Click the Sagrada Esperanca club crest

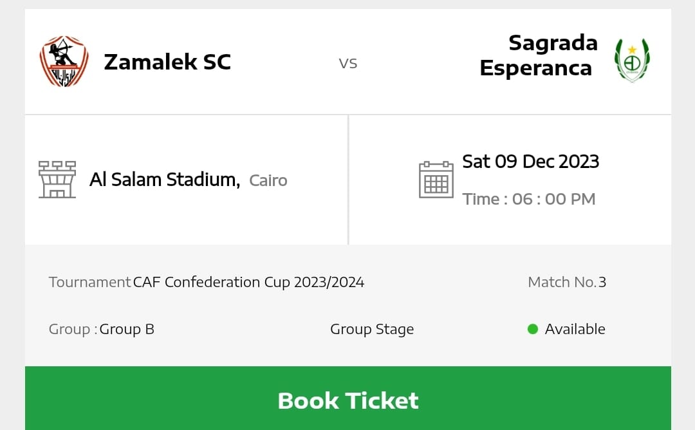(x=631, y=61)
